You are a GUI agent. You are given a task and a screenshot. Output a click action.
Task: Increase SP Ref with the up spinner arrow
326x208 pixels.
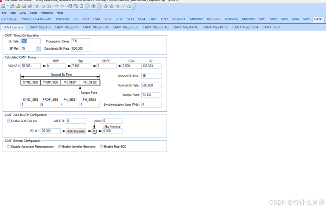coord(38,47)
